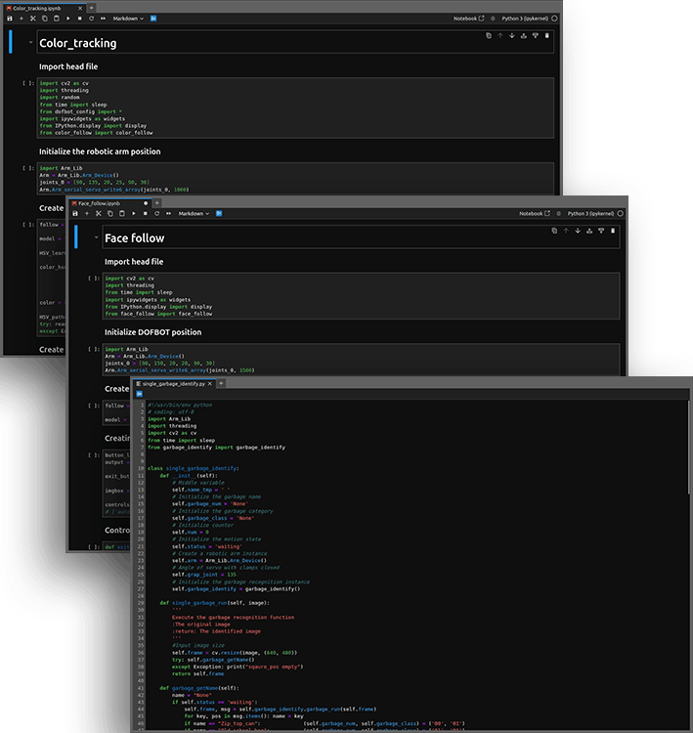Insert cell below the Color_tracking heading cell
The height and width of the screenshot is (733, 693).
(x=535, y=35)
